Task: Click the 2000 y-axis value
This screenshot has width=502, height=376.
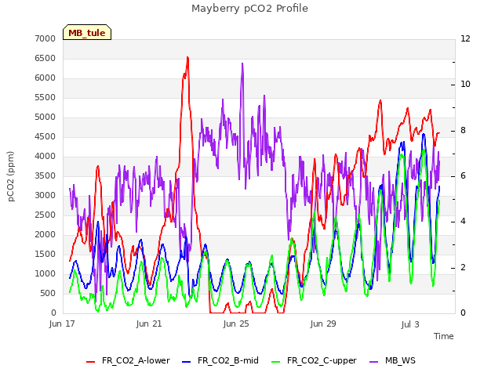Action: [x=45, y=235]
